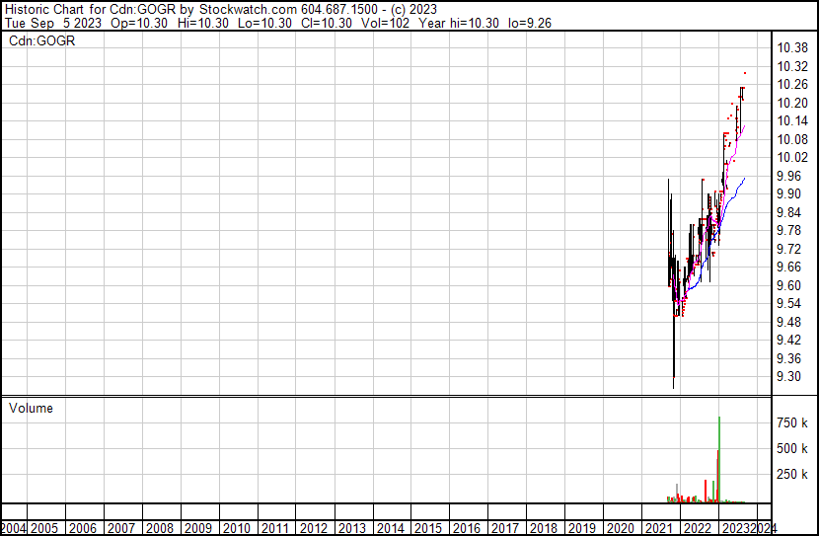The image size is (819, 536).
Task: Click the 2018 year label on time axis
Action: click(543, 528)
